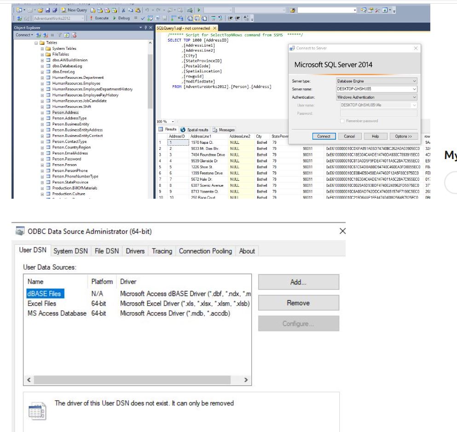Expand the dbo.ErrorLog table node
Viewport: 457px width, 432px height.
42,72
